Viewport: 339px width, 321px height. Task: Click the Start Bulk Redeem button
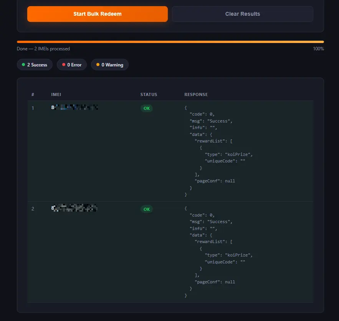(97, 14)
